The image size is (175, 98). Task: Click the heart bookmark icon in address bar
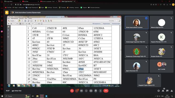pyautogui.click(x=161, y=5)
